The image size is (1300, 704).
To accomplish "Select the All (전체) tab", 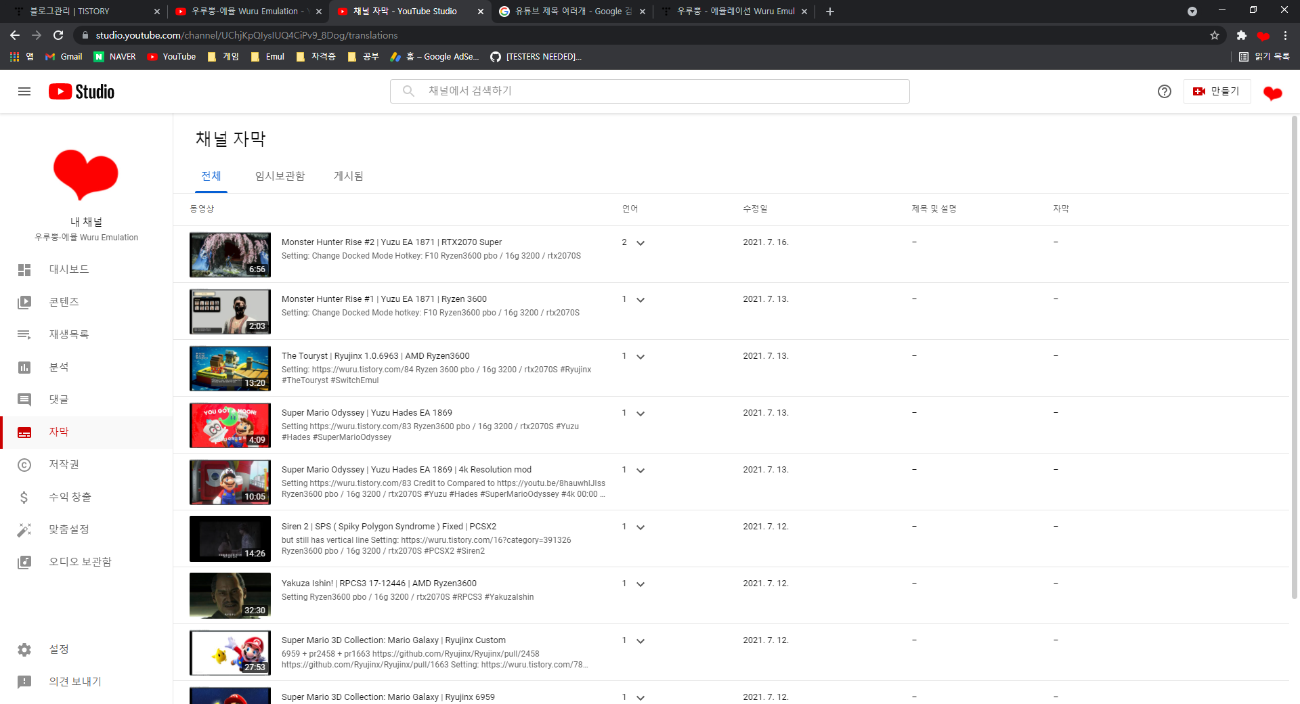I will (211, 176).
